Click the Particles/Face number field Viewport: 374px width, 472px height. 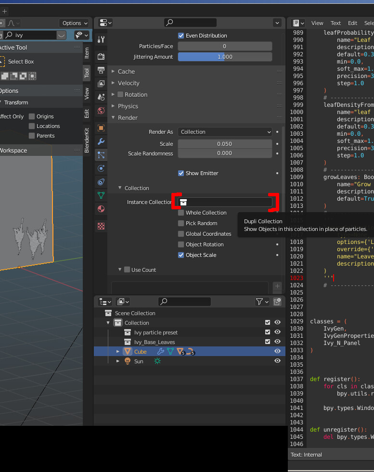click(225, 46)
